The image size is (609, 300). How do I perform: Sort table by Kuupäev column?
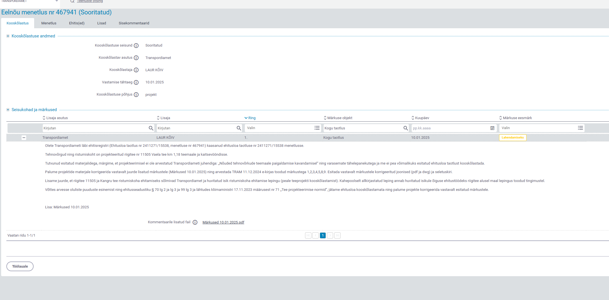[x=420, y=118]
